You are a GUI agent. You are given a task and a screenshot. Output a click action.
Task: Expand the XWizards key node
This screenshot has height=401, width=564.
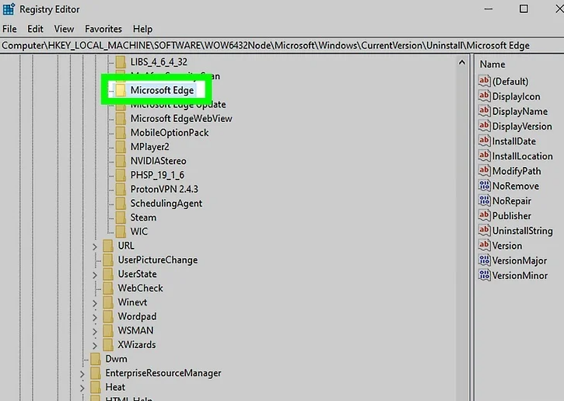[x=96, y=345]
